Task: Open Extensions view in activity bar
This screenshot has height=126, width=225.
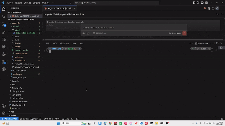Action: [x=4, y=62]
